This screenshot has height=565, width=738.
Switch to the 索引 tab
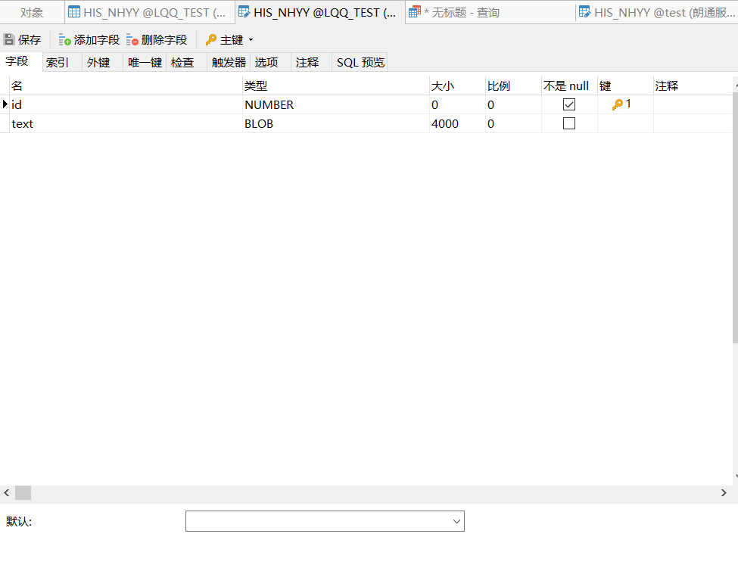pyautogui.click(x=58, y=62)
